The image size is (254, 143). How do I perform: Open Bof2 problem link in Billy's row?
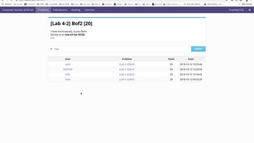coord(127,74)
